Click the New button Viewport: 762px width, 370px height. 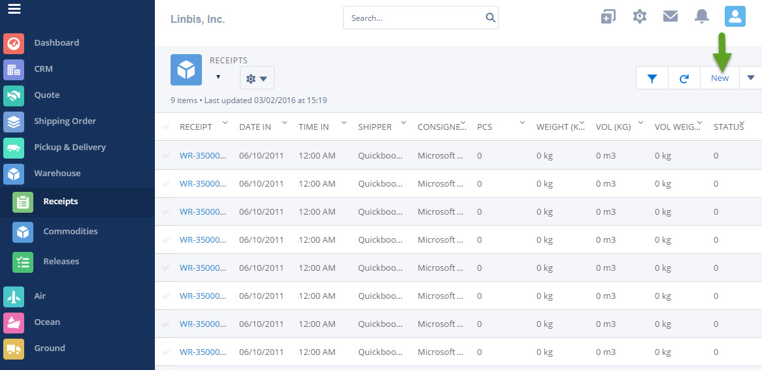720,78
